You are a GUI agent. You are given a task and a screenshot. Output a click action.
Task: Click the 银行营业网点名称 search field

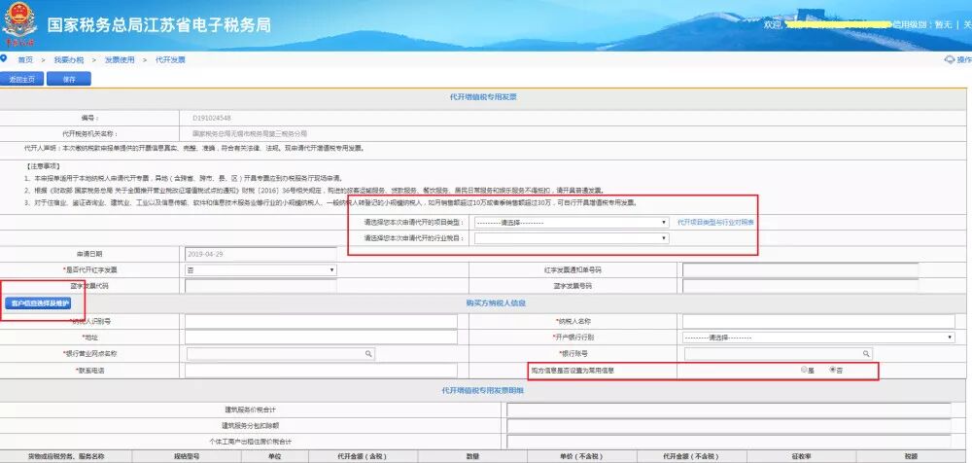(280, 354)
